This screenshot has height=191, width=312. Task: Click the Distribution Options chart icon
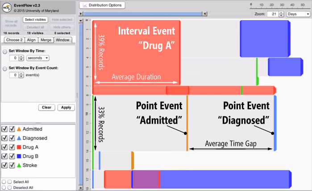pyautogui.click(x=85, y=5)
